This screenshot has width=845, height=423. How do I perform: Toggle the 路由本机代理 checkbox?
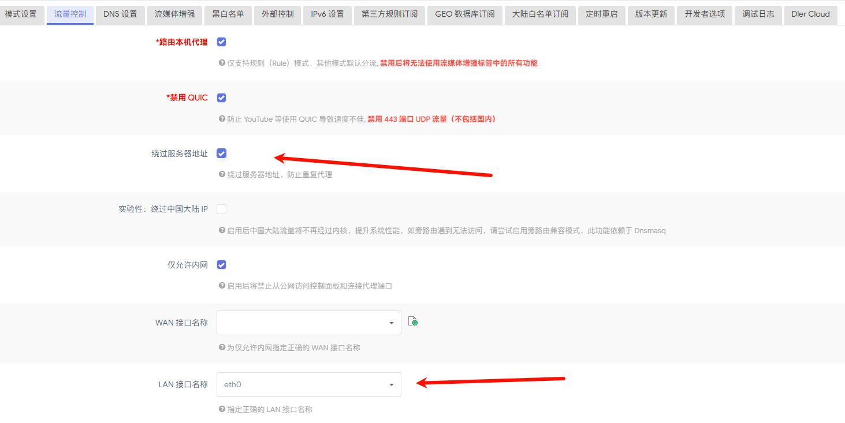[221, 42]
